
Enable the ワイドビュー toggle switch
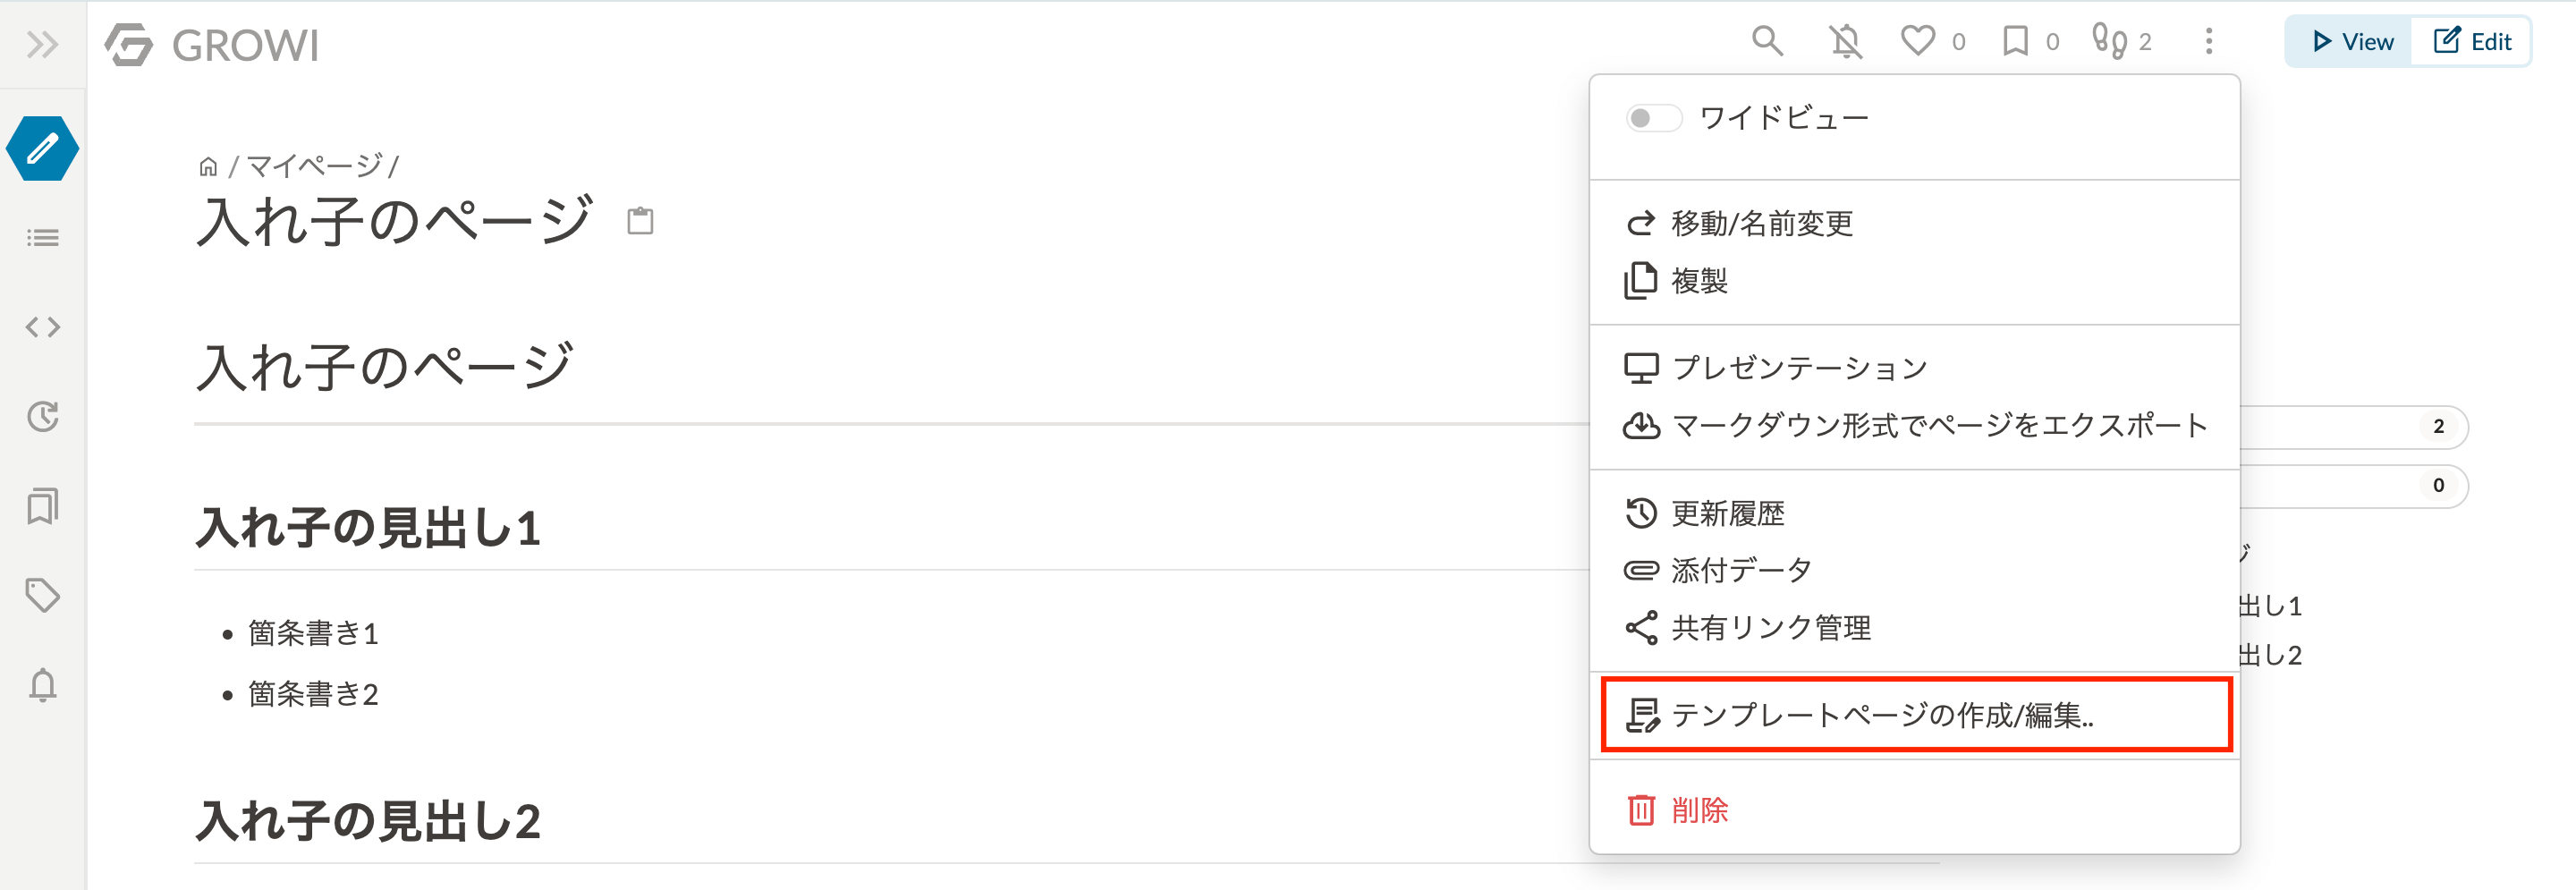(x=1653, y=117)
